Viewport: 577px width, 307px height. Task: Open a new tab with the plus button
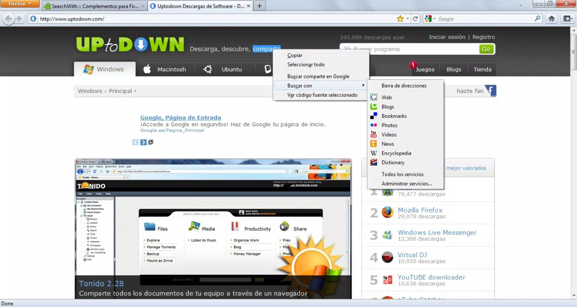click(x=259, y=6)
